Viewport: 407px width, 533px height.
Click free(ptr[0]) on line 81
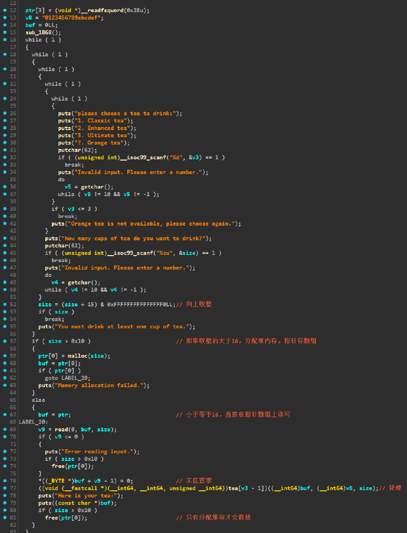[x=66, y=517]
